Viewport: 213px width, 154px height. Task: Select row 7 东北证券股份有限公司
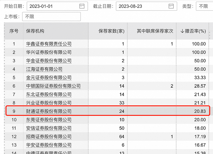coord(107,94)
